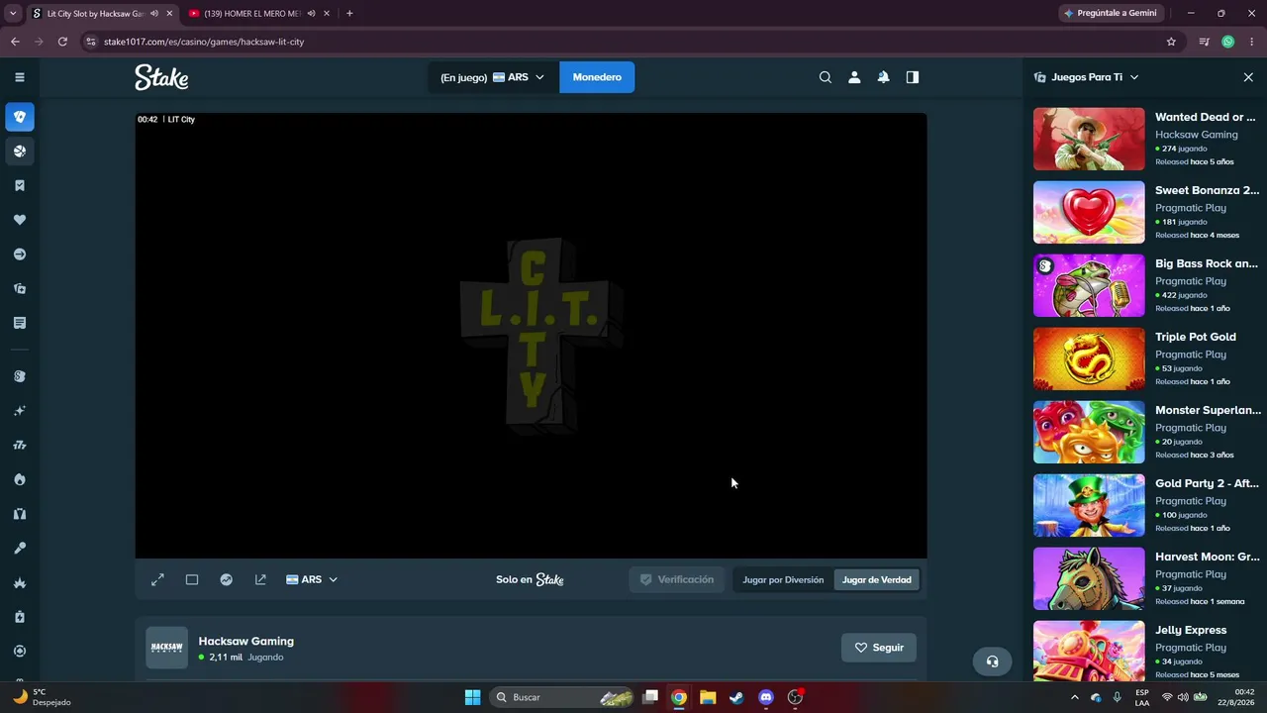Open the weather widget in the taskbar
The image size is (1267, 713).
(x=42, y=697)
